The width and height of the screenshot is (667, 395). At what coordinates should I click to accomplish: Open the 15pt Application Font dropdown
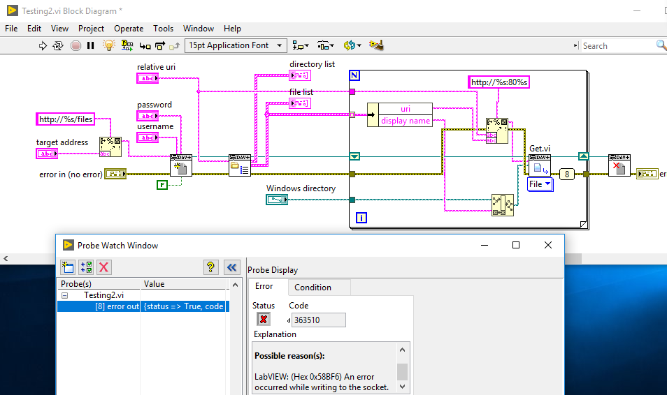click(x=236, y=45)
